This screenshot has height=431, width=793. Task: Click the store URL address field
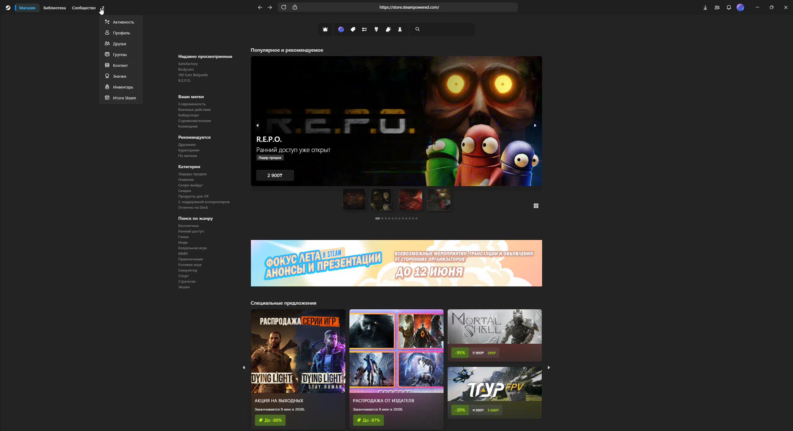point(409,7)
